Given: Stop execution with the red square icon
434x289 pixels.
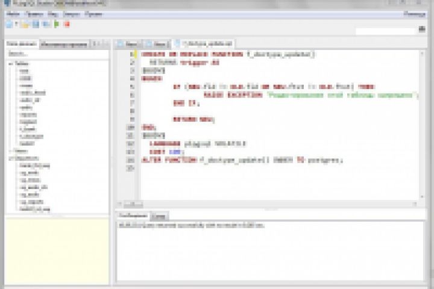Looking at the screenshot, I should coord(67,24).
